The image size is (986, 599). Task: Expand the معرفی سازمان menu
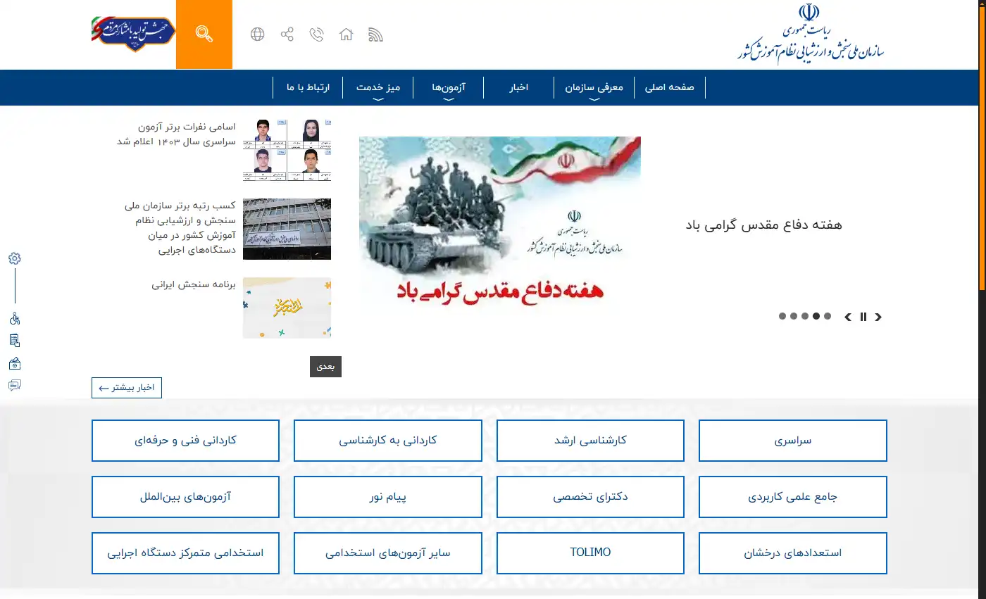point(594,88)
